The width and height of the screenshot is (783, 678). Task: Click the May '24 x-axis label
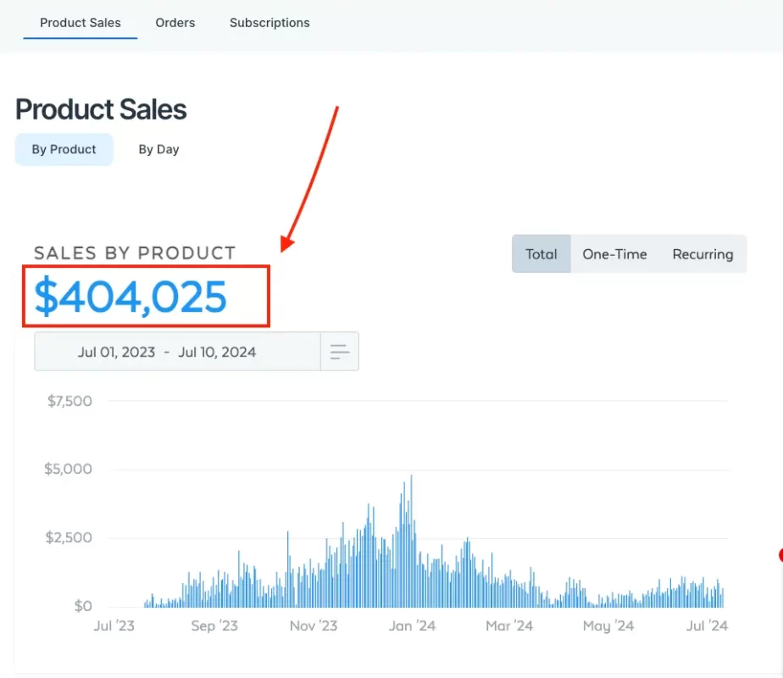coord(608,626)
